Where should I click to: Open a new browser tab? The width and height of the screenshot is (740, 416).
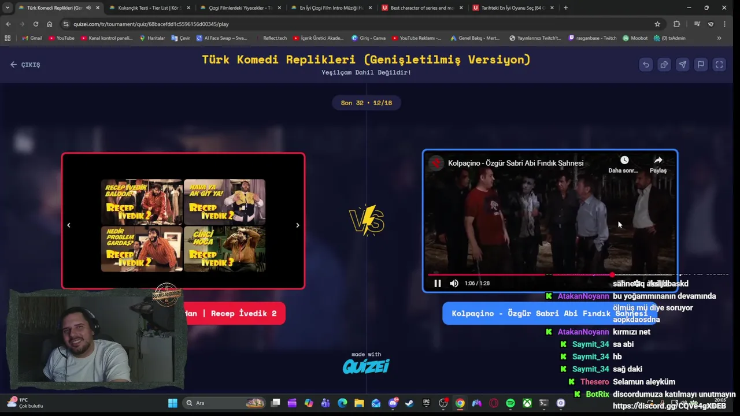(565, 8)
